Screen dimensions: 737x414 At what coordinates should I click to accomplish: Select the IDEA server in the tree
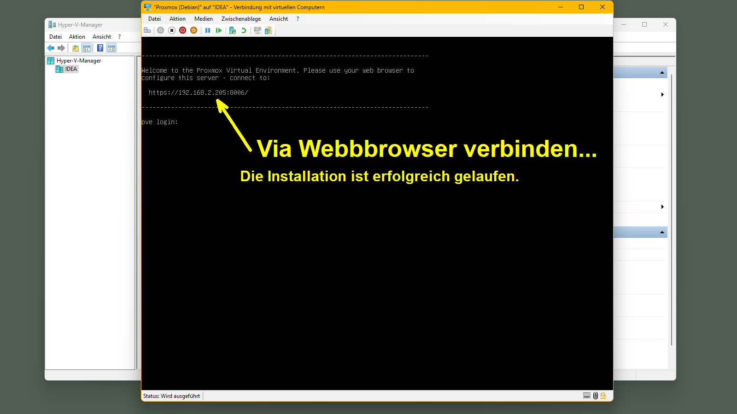tap(71, 69)
